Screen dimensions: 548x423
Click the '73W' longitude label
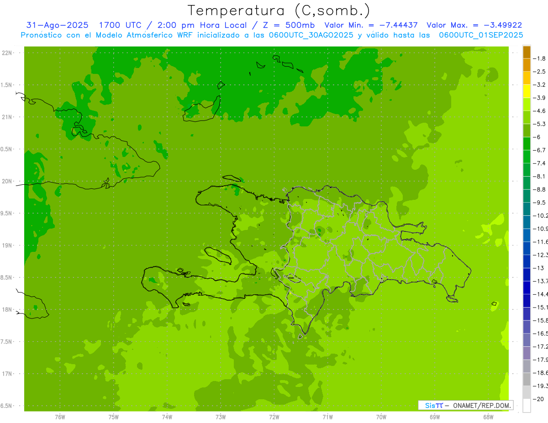pos(221,417)
